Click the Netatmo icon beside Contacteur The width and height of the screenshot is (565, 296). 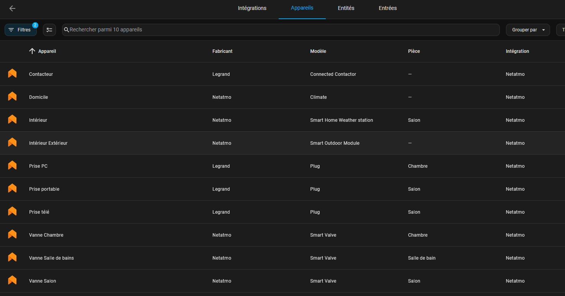[x=12, y=74]
